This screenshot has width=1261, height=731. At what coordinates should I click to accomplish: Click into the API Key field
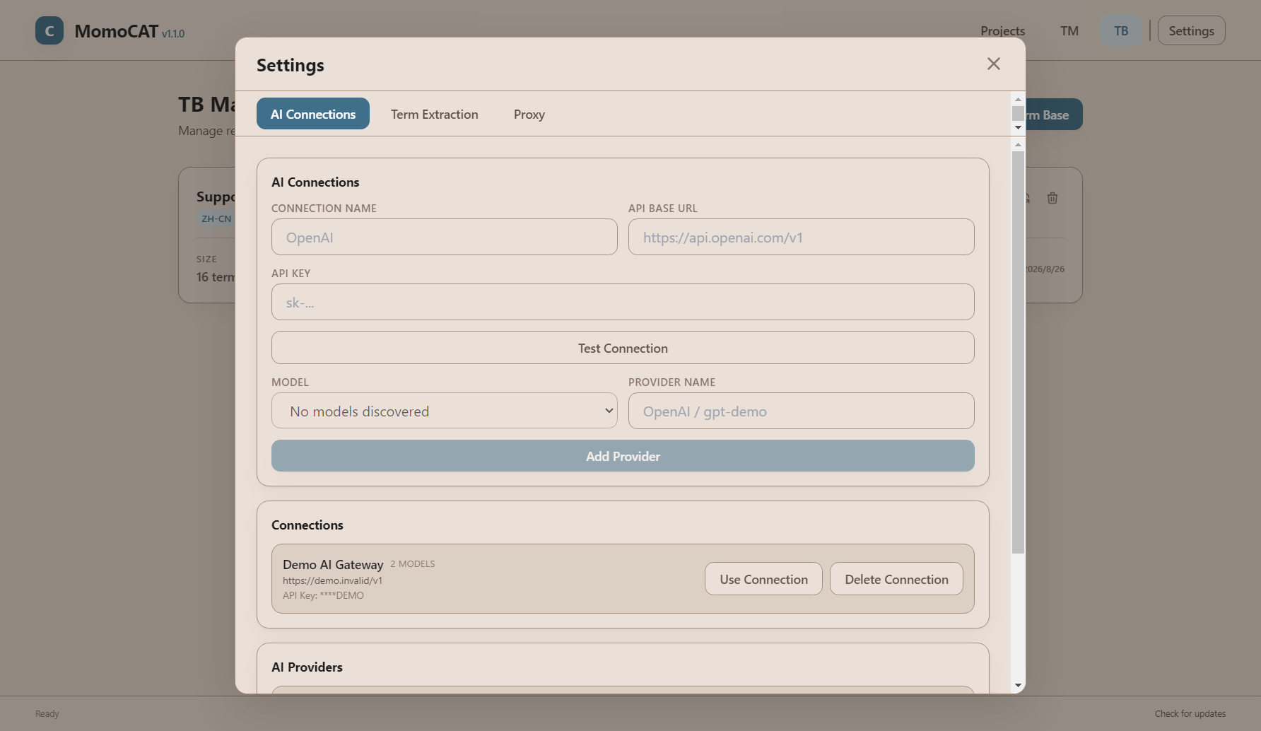tap(623, 302)
